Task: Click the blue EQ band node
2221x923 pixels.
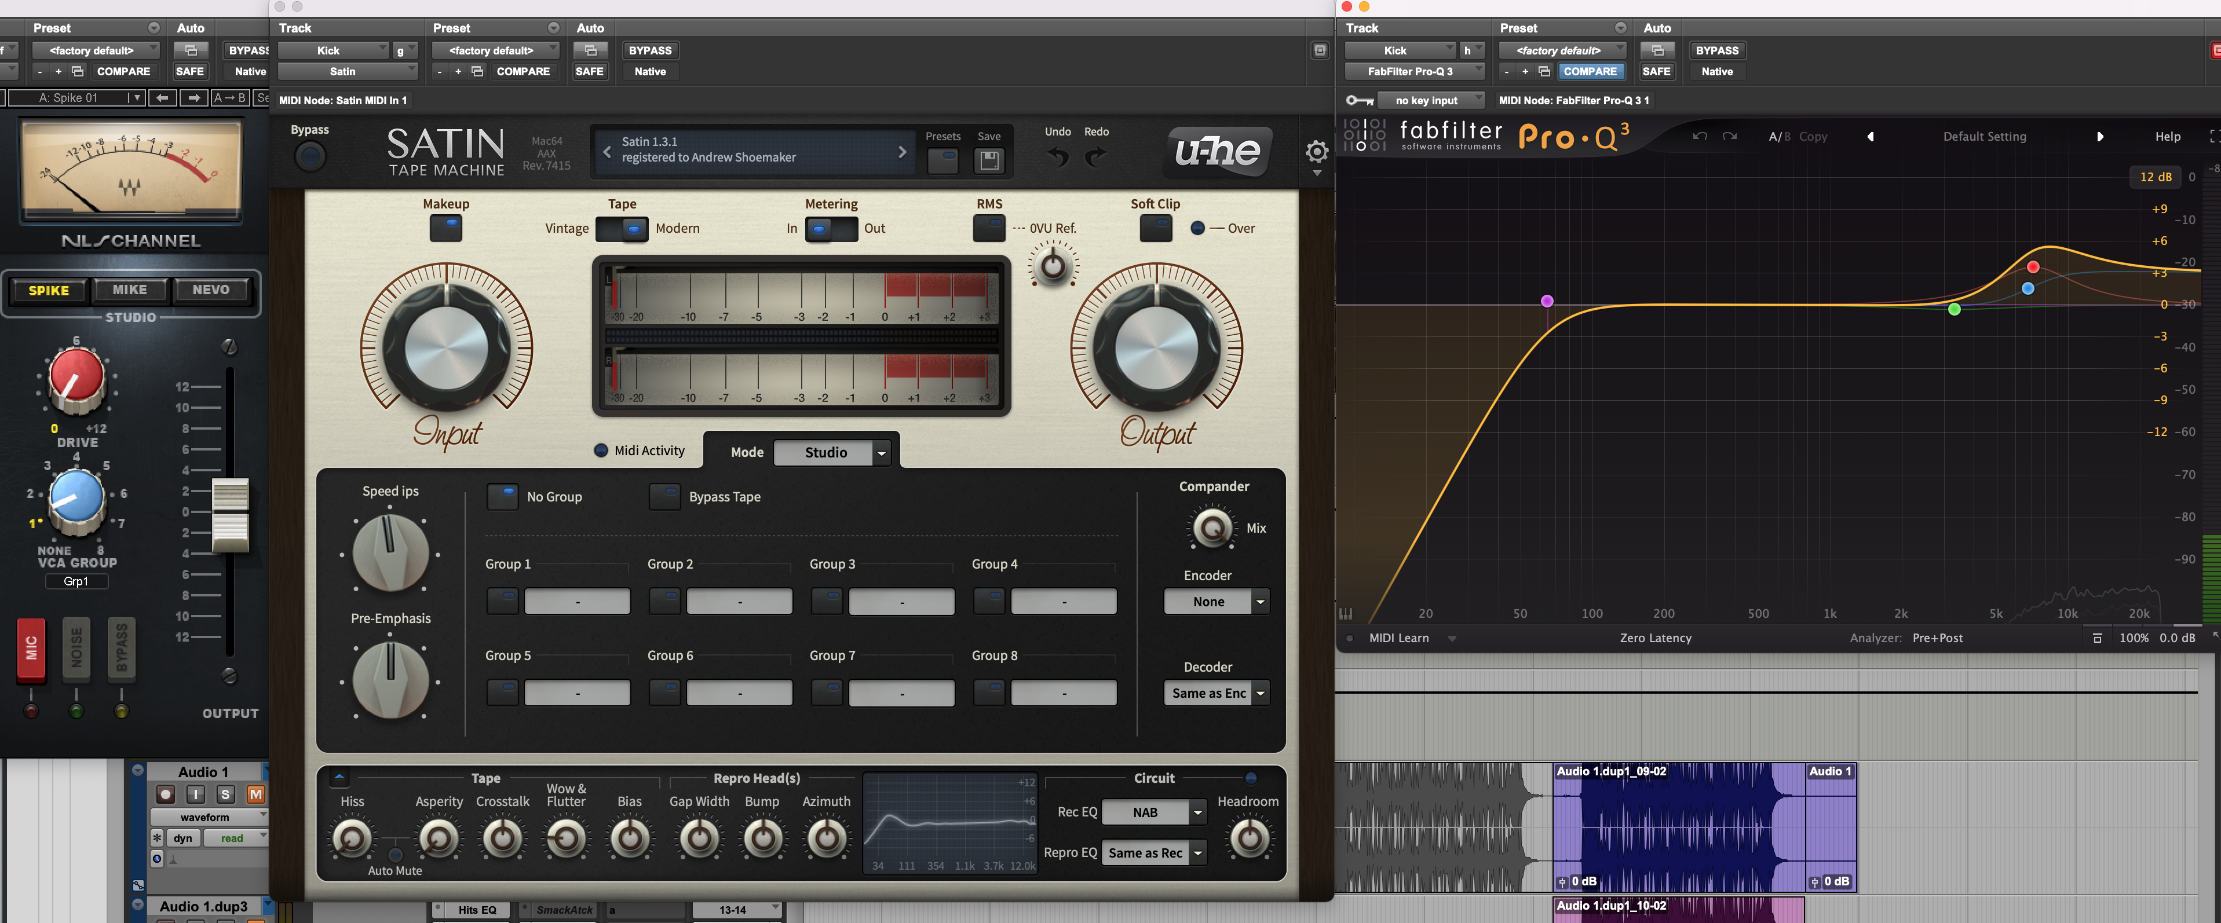Action: click(x=2028, y=289)
